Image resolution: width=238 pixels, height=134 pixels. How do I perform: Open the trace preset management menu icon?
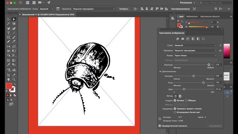(x=220, y=45)
